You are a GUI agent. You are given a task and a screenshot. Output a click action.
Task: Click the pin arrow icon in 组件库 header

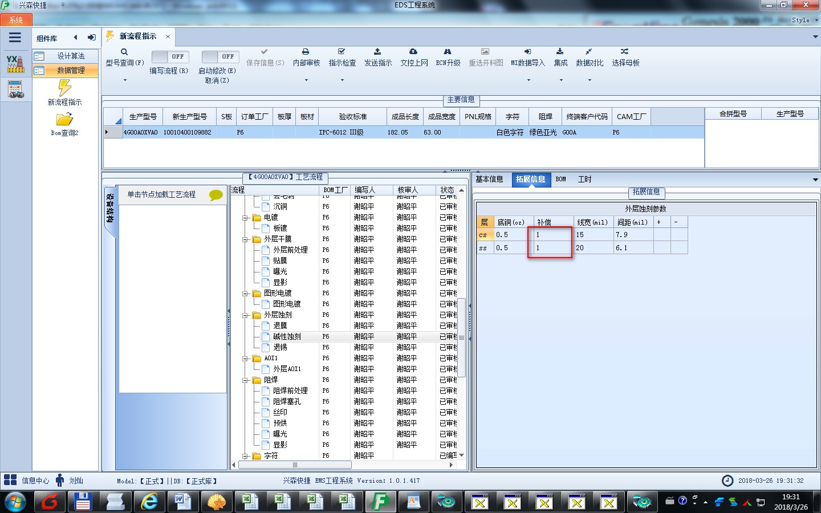(91, 38)
